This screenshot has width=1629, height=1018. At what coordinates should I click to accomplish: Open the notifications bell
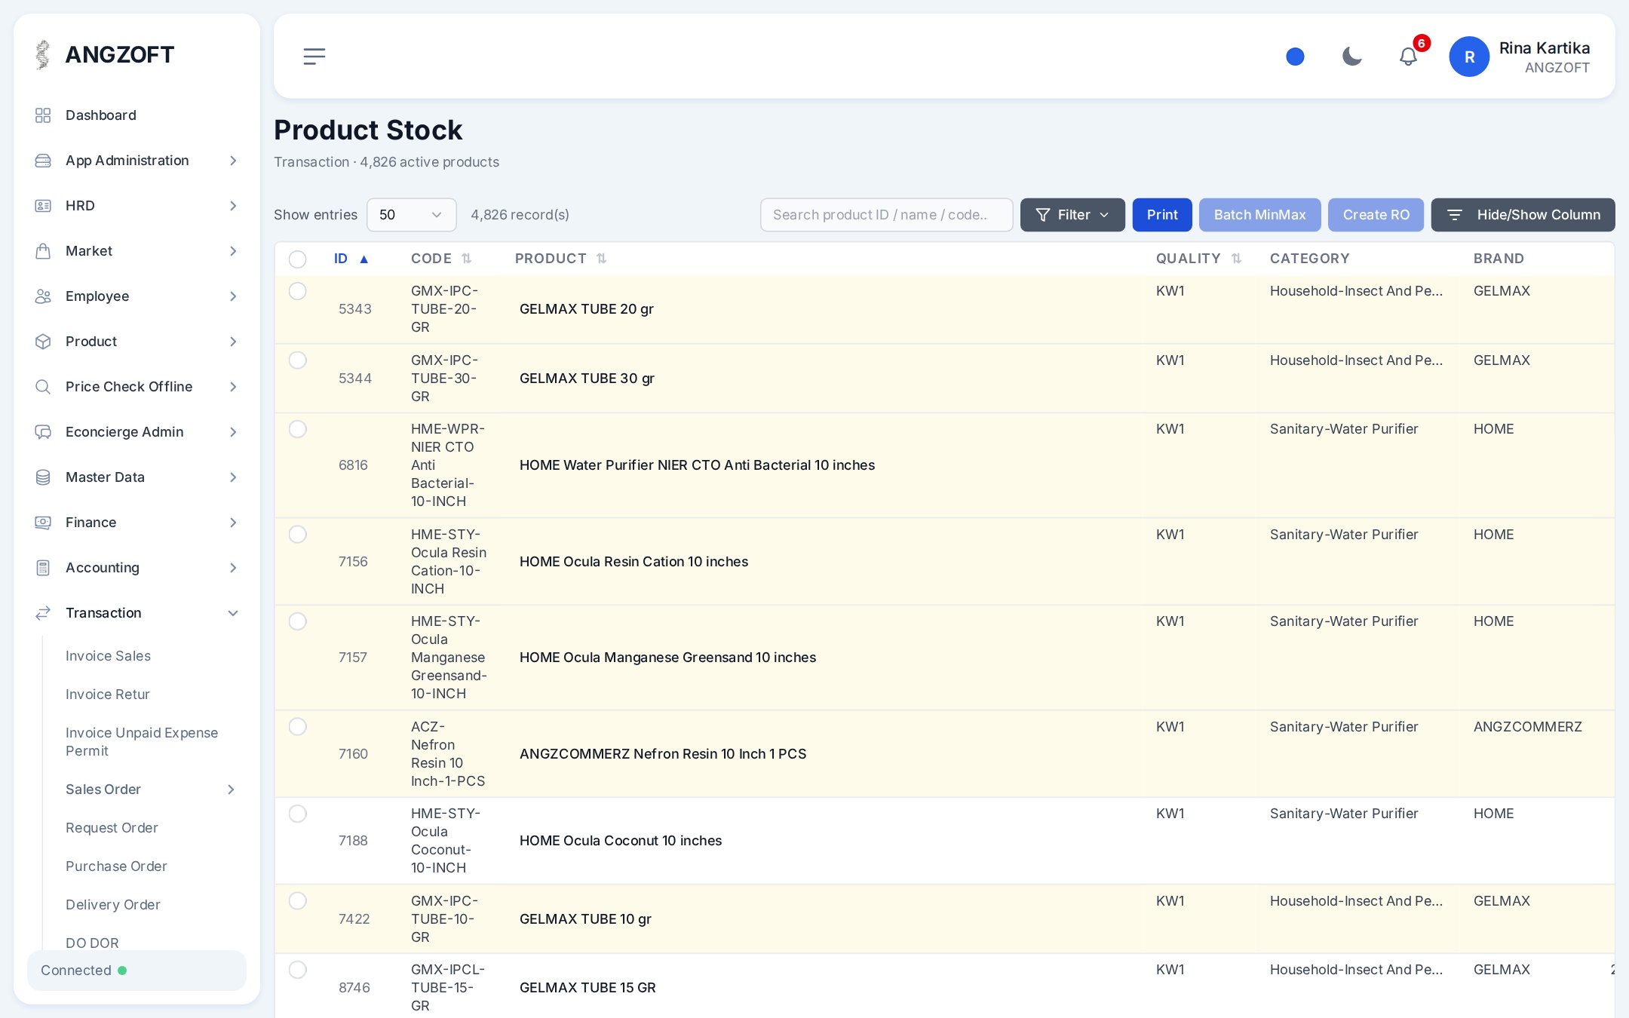pyautogui.click(x=1408, y=57)
